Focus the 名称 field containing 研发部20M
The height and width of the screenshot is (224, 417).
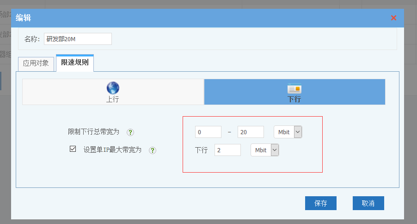coord(78,39)
